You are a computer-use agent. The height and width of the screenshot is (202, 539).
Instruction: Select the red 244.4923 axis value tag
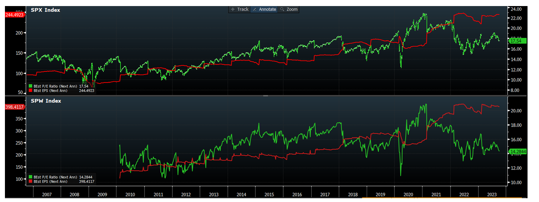coord(15,15)
